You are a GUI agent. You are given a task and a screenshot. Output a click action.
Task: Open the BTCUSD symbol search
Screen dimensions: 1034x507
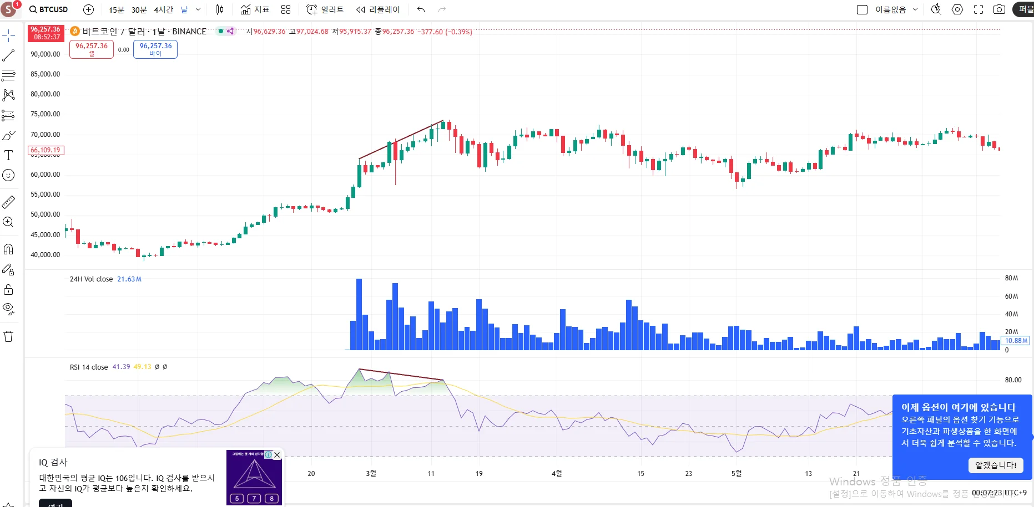pos(49,9)
